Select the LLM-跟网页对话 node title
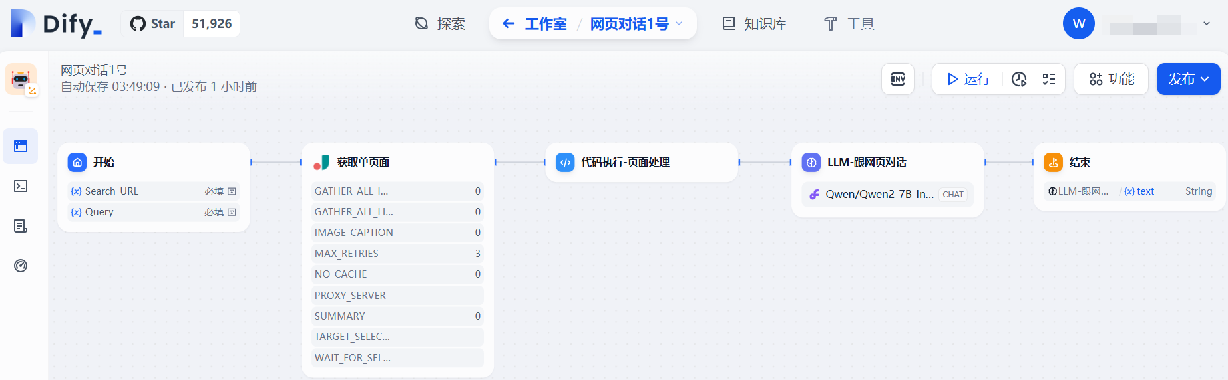 click(867, 162)
